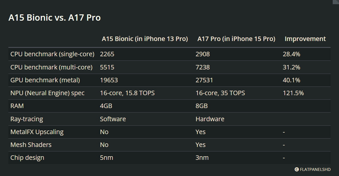
Task: Click the Improvement column header
Action: coord(305,39)
